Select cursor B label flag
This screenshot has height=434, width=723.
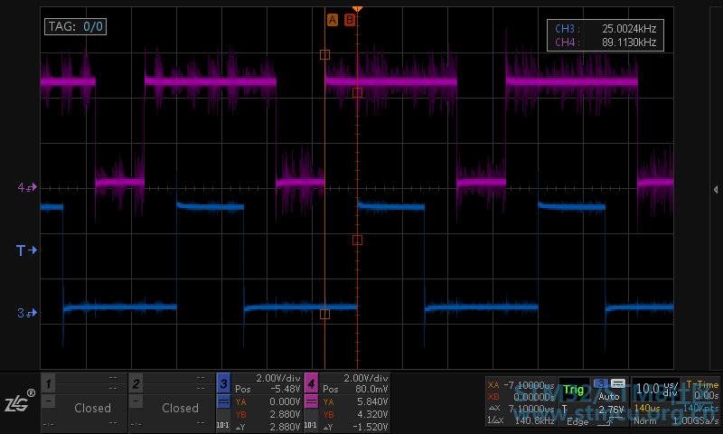click(x=350, y=20)
